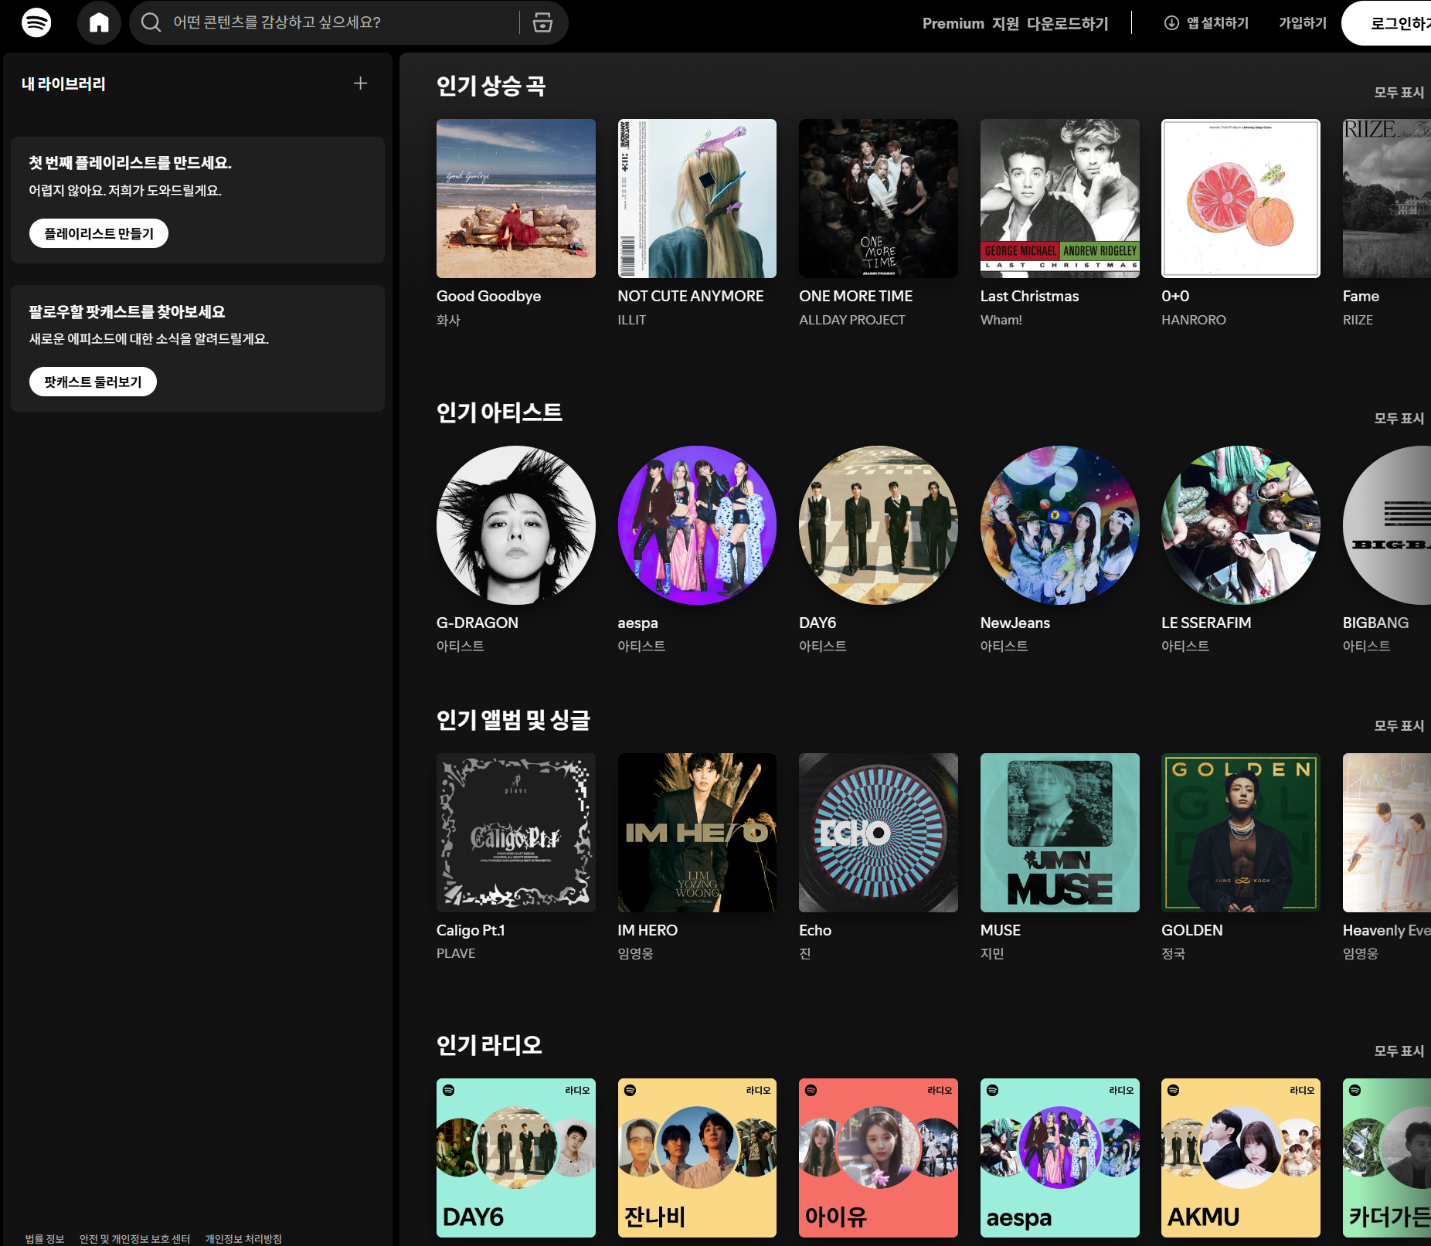Open the 다운로드하기 link
1431x1246 pixels.
point(1067,23)
